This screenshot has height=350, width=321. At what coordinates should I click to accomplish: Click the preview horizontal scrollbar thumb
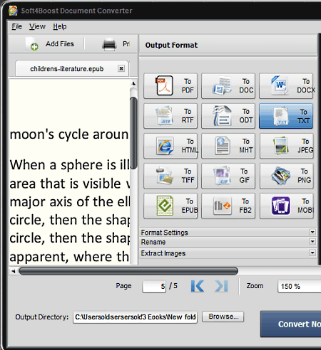tap(128, 271)
